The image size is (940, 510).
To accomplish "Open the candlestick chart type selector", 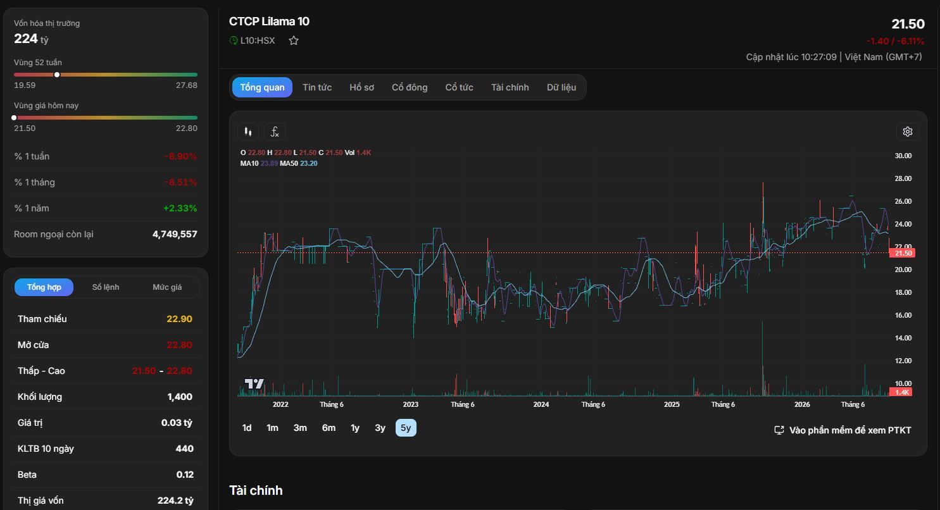I will pos(248,132).
